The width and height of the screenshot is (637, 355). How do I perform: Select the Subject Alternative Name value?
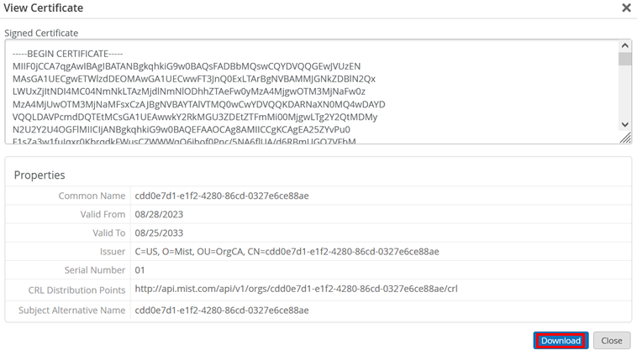pyautogui.click(x=222, y=311)
